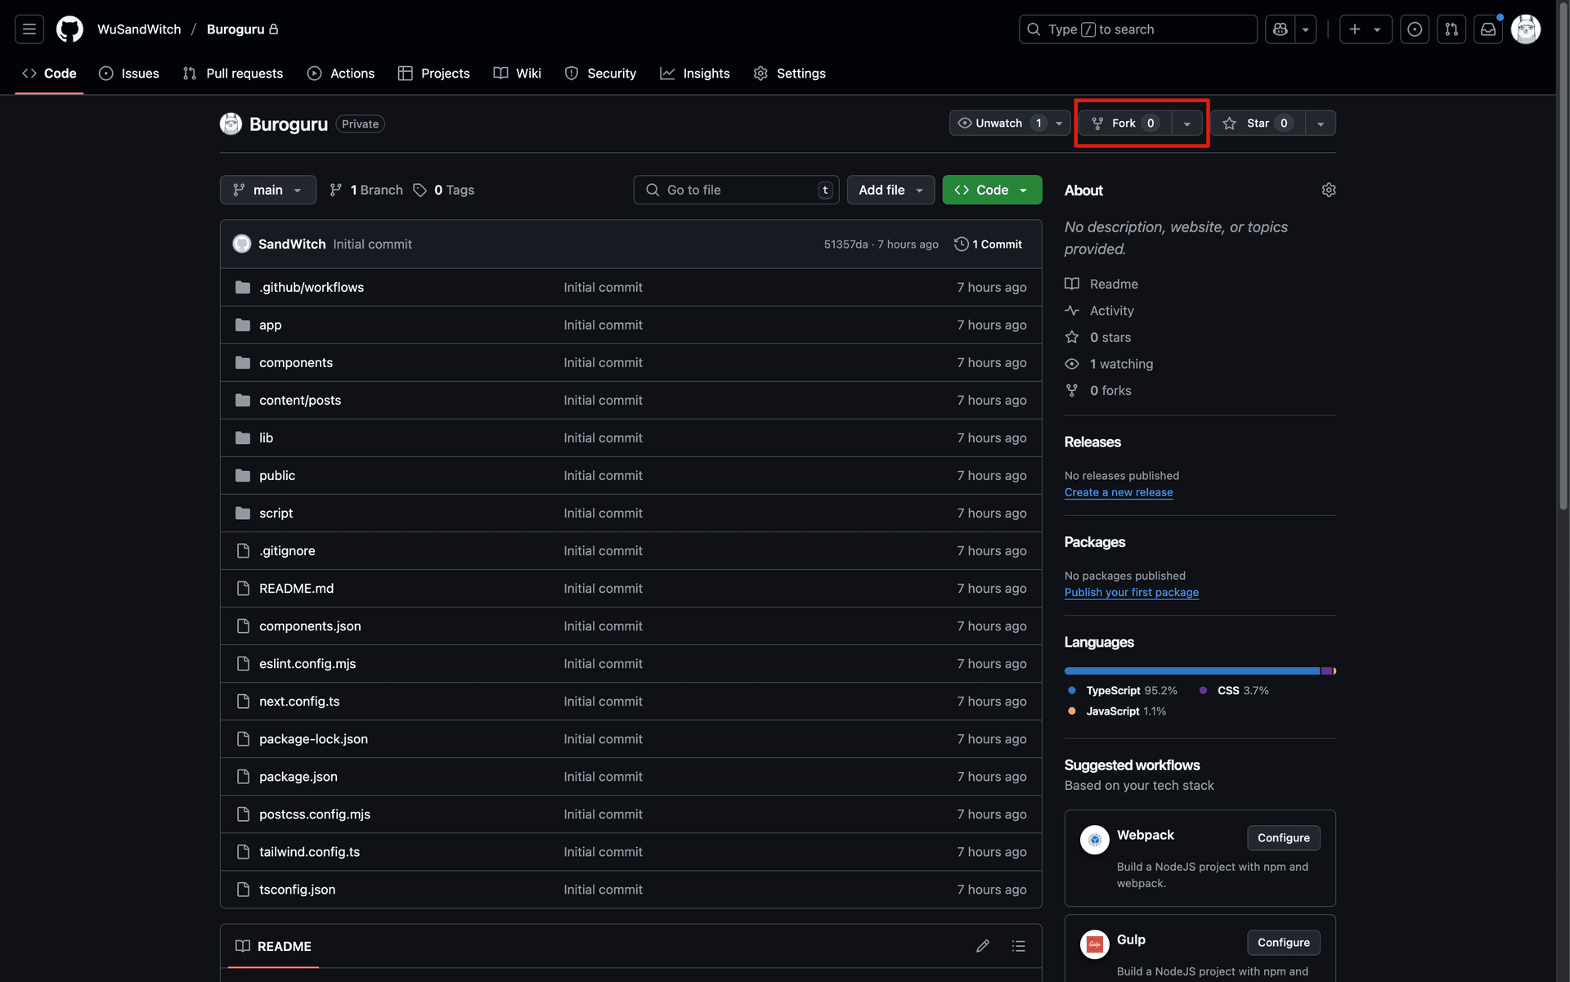
Task: Configure the Webpack suggested workflow
Action: pos(1283,838)
